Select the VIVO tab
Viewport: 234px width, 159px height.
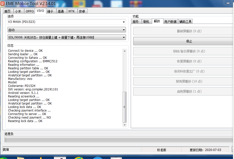coord(41,11)
